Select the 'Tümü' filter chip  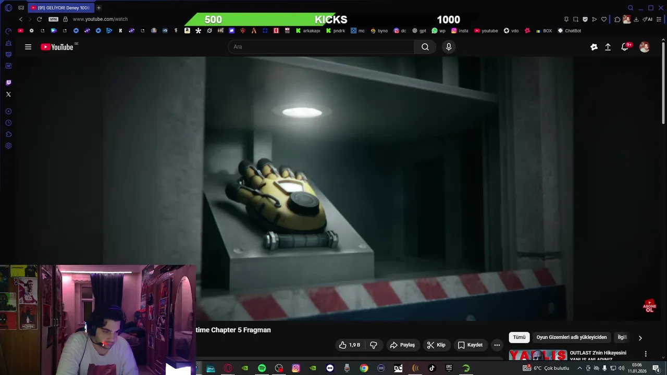(520, 337)
